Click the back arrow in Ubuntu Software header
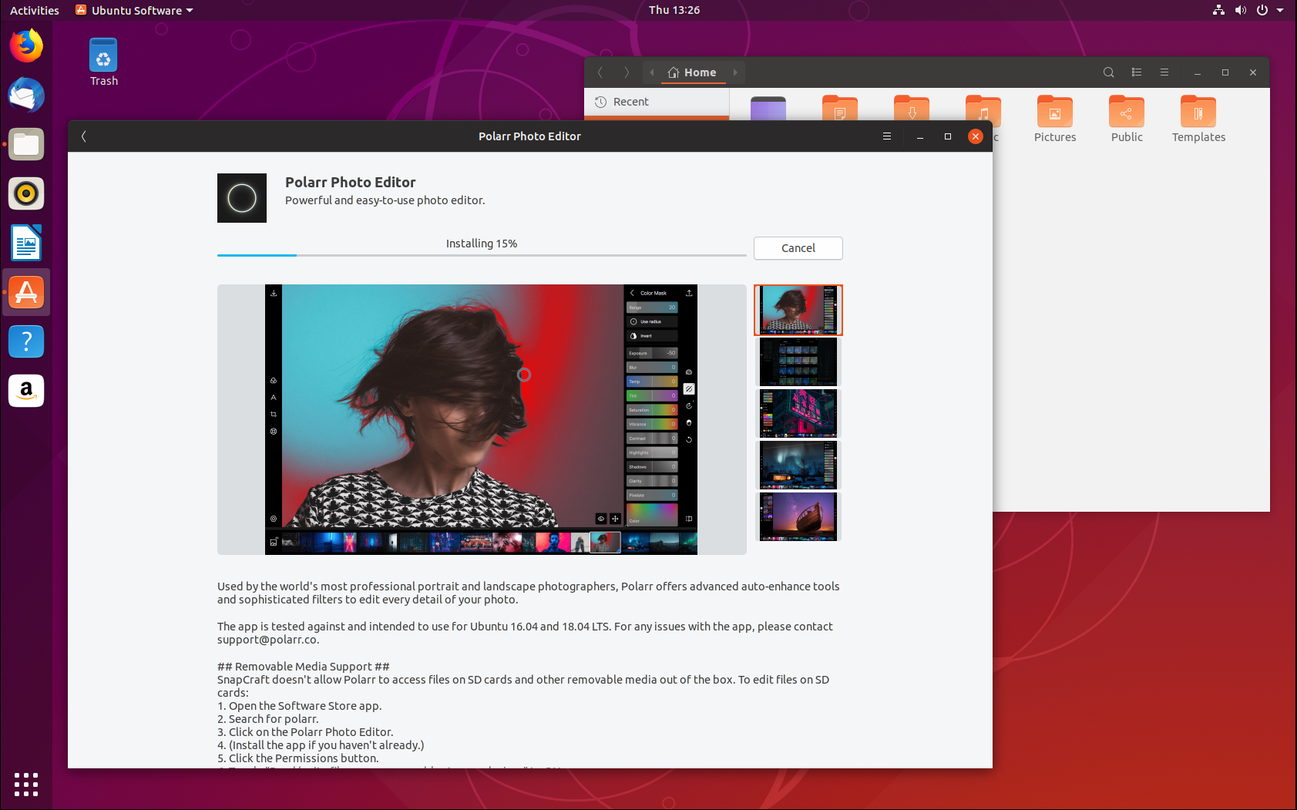The image size is (1297, 810). [84, 136]
